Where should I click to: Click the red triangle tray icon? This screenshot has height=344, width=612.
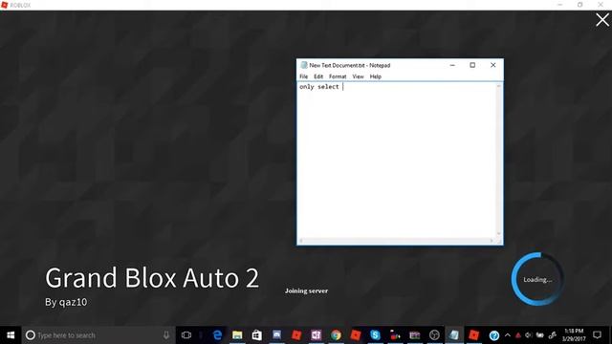tap(518, 335)
